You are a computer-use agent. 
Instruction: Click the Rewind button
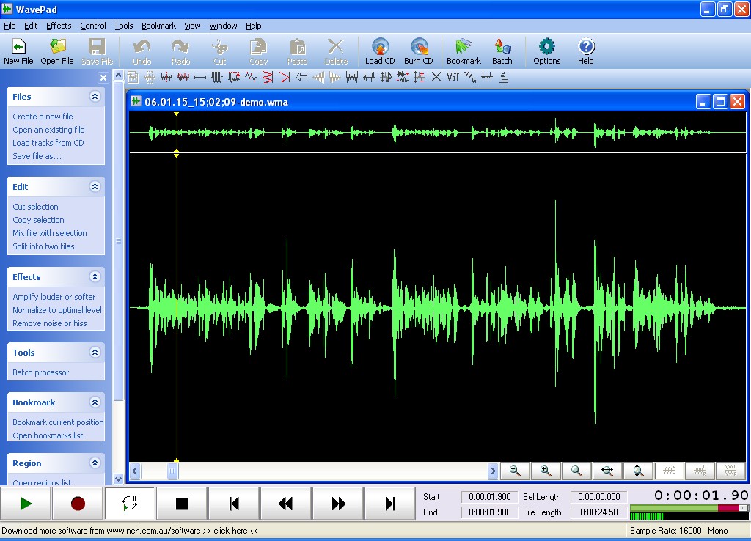click(286, 504)
